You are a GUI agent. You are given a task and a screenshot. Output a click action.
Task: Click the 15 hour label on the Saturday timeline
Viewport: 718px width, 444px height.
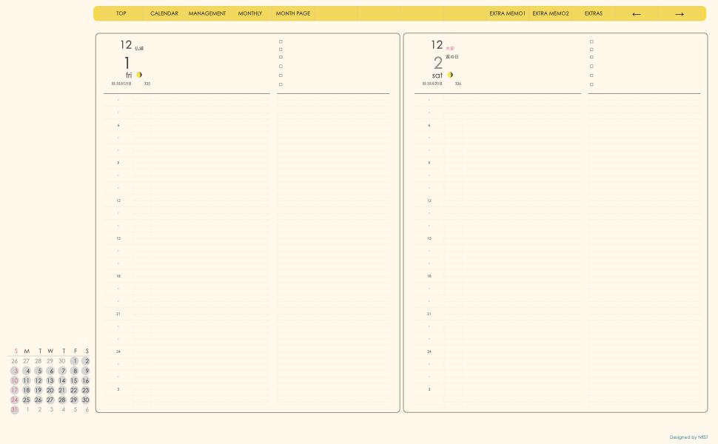[429, 238]
